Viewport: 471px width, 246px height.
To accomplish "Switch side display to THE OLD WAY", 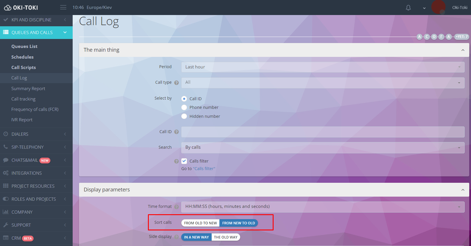I will (226, 237).
